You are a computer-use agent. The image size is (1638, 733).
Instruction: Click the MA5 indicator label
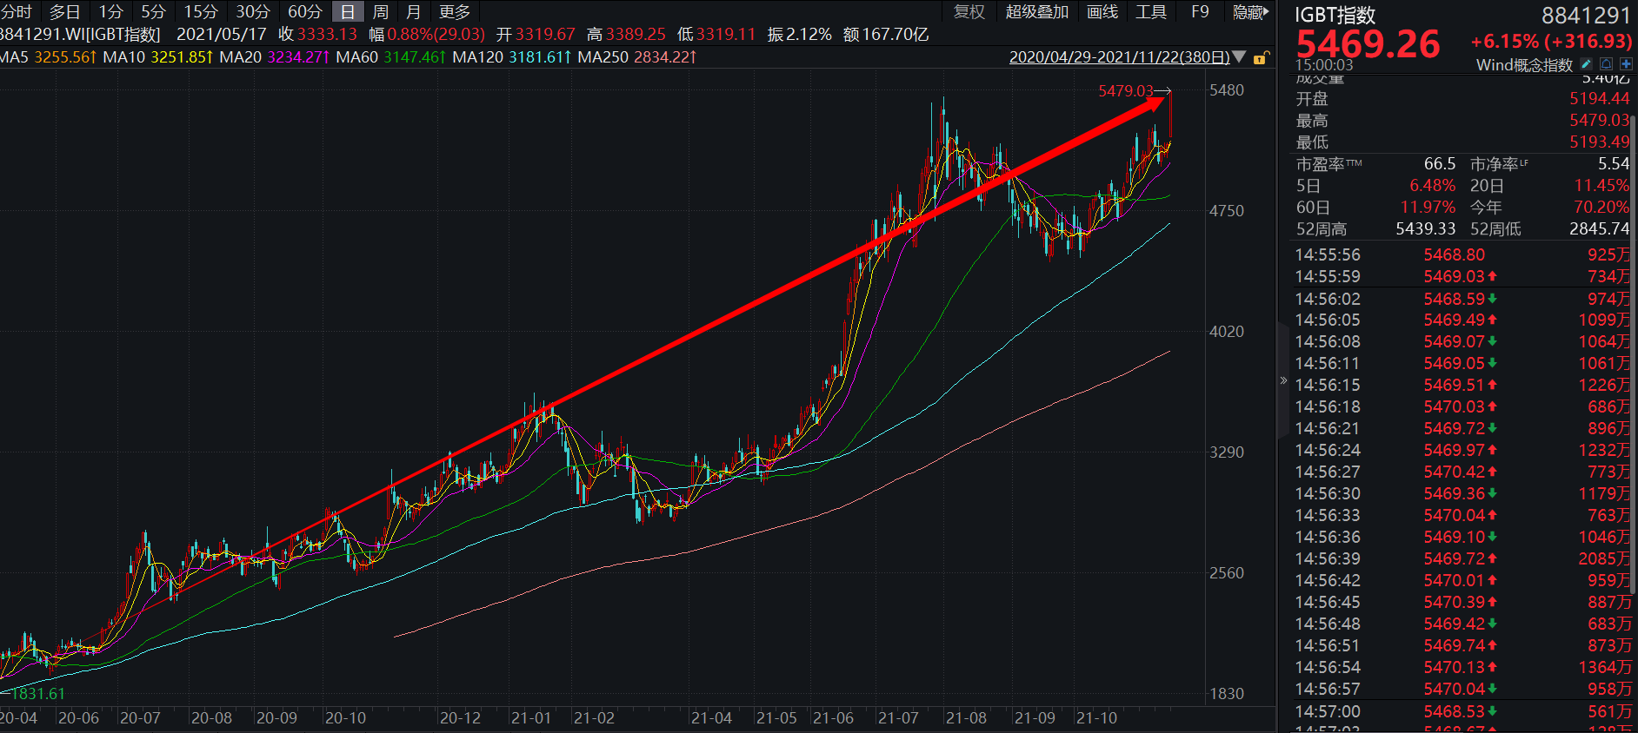pos(16,57)
